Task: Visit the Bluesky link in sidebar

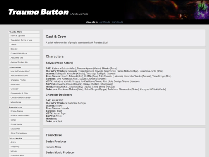Action: pyautogui.click(x=24, y=49)
